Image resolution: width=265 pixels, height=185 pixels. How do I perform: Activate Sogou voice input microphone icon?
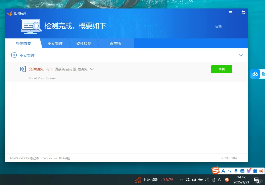point(236,171)
